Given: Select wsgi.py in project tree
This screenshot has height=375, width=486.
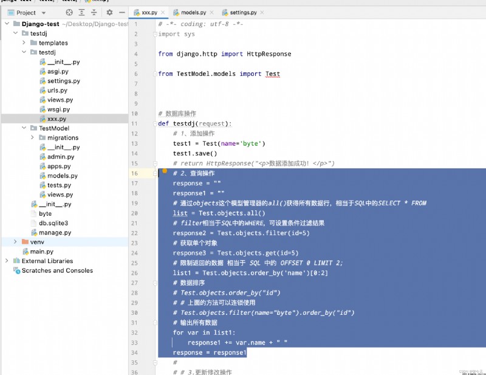Looking at the screenshot, I should 58,109.
